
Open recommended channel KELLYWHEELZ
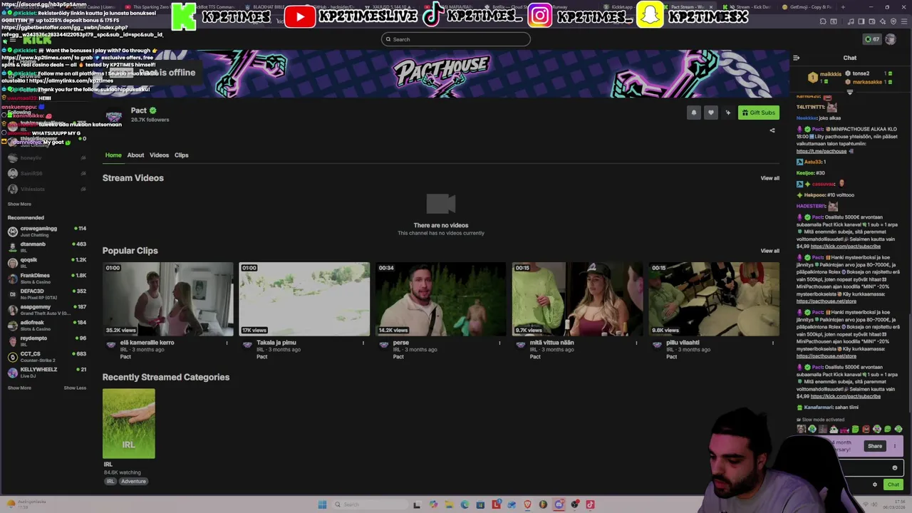pyautogui.click(x=46, y=372)
